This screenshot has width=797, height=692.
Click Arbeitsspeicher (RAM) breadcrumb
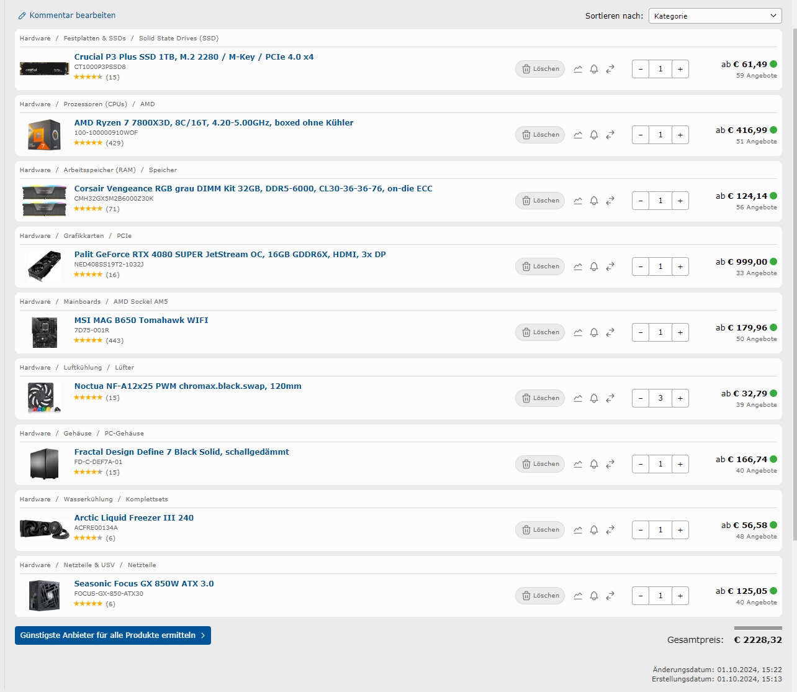[99, 170]
